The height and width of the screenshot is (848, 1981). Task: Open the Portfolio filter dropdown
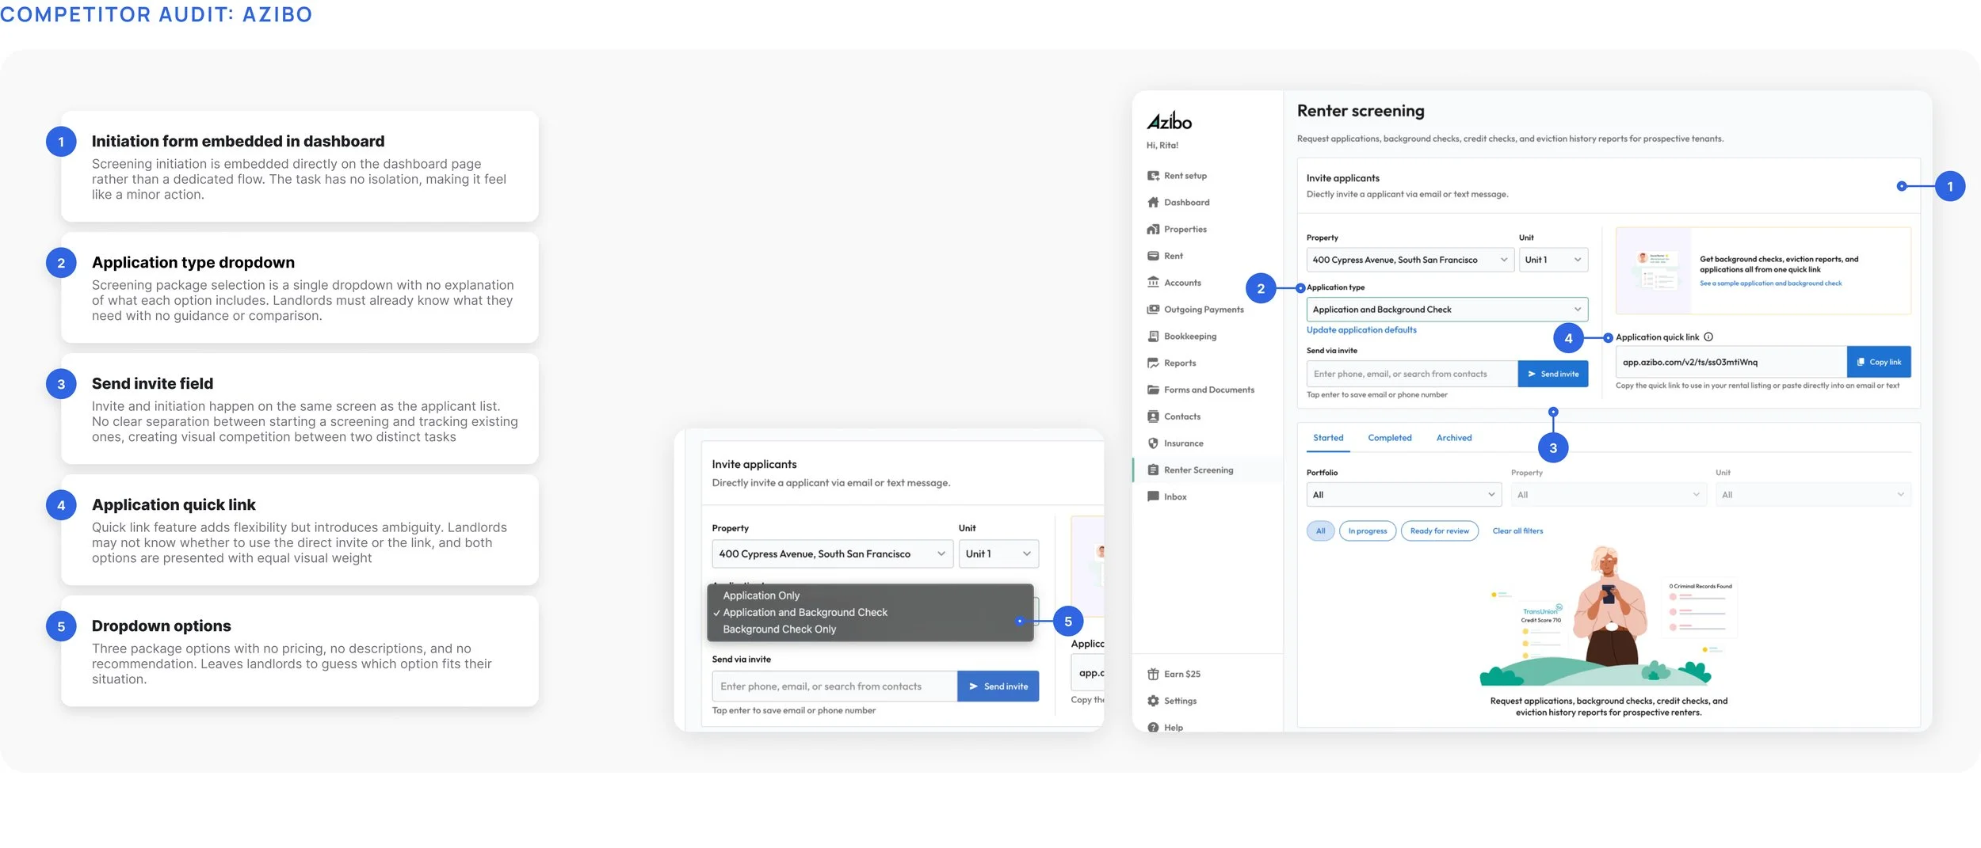(x=1403, y=495)
